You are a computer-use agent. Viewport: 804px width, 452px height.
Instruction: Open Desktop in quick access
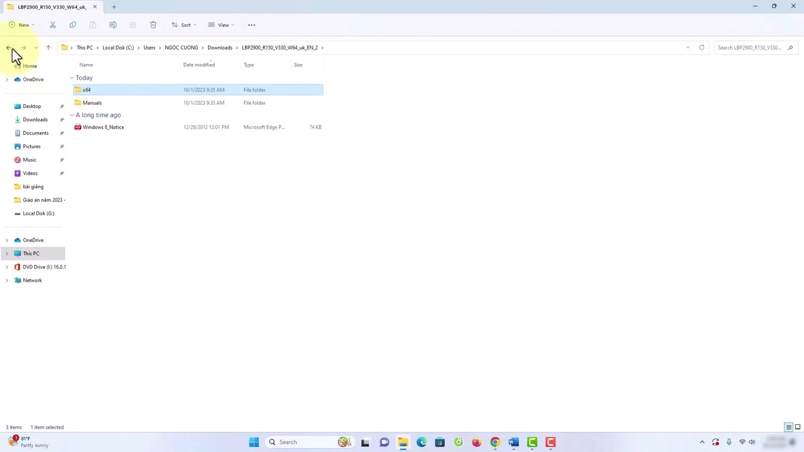32,106
